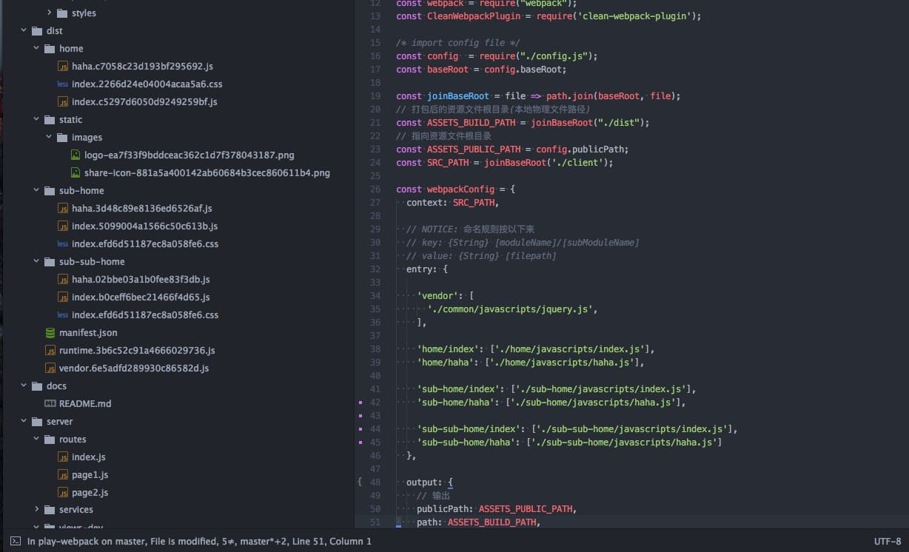Click the JS icon of page1.js
This screenshot has height=552, width=909.
point(63,475)
